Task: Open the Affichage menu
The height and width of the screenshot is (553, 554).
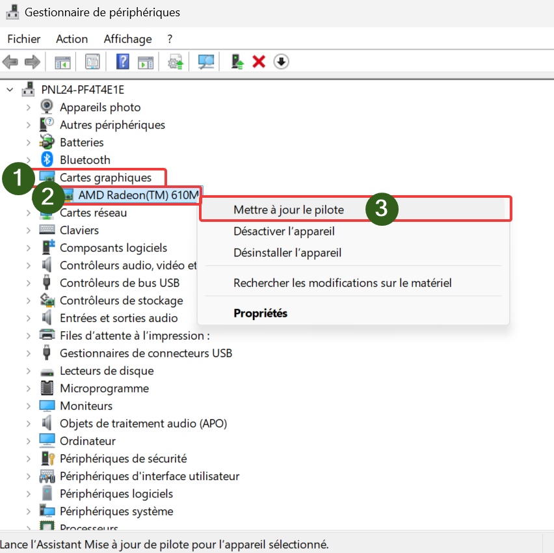Action: point(127,39)
